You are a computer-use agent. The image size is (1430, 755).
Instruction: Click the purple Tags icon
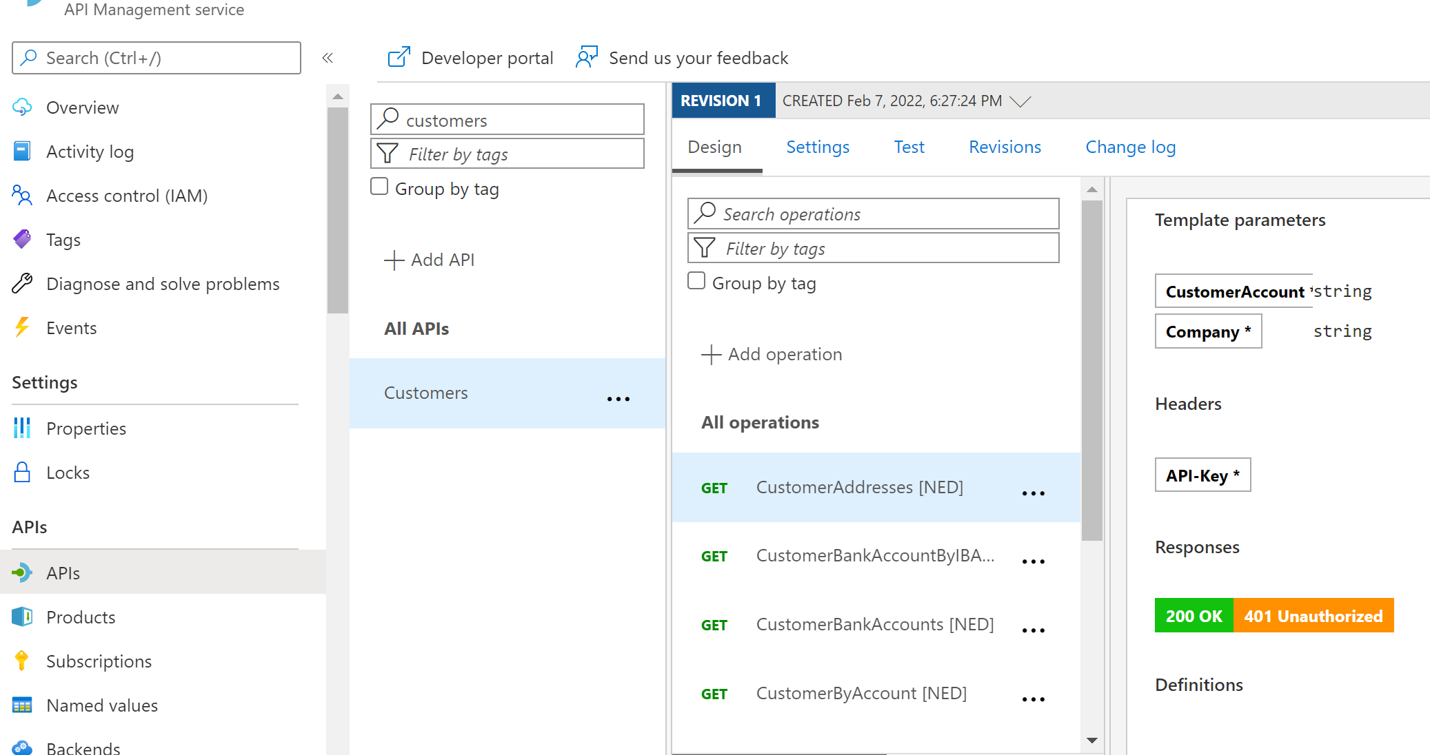[x=22, y=240]
